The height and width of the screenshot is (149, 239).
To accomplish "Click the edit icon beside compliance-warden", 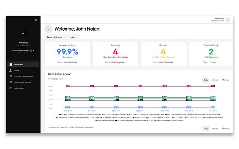I will pyautogui.click(x=31, y=50).
